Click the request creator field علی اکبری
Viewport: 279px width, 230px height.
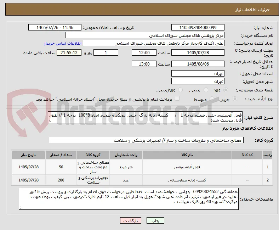[x=154, y=43]
